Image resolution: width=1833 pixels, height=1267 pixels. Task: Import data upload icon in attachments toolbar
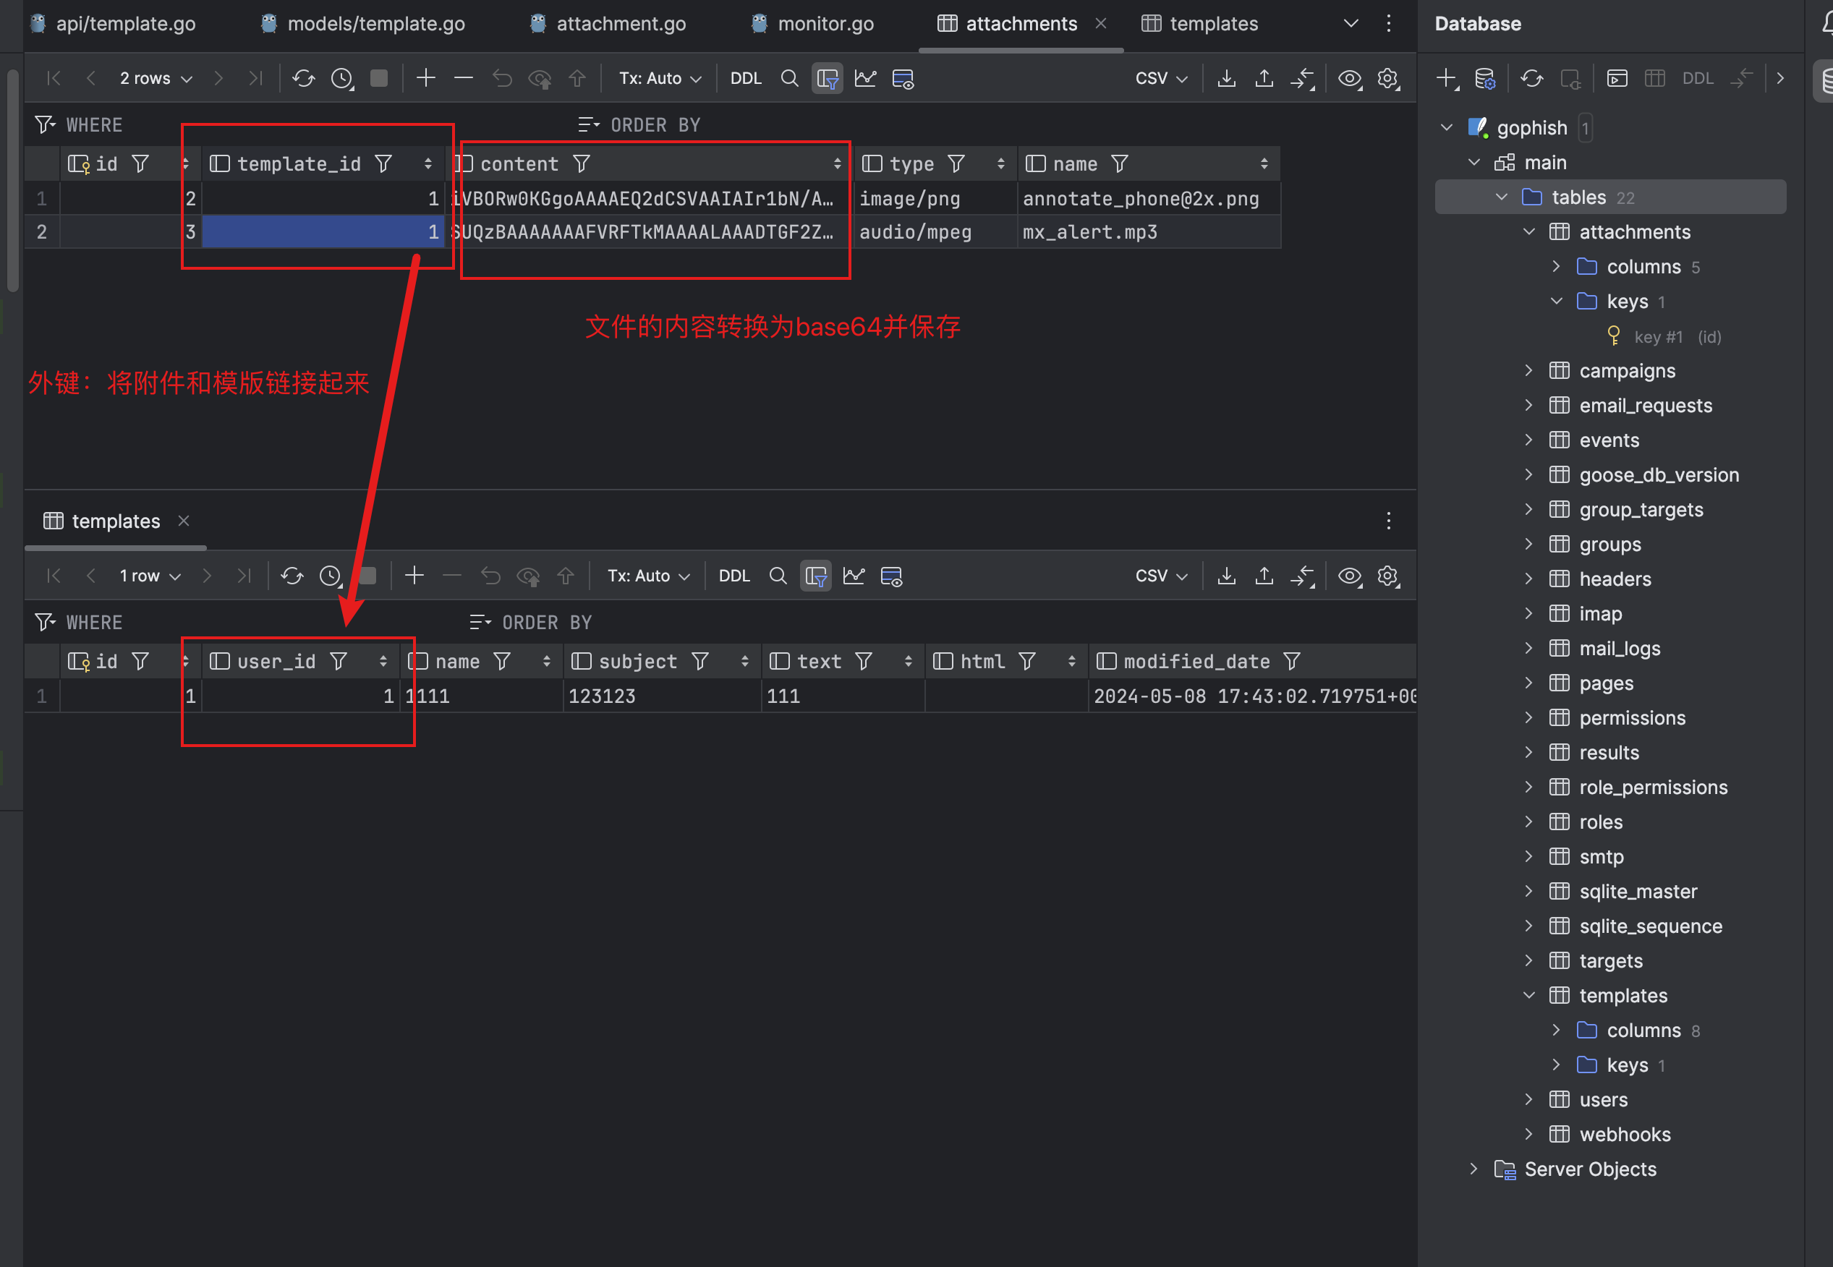click(1264, 79)
